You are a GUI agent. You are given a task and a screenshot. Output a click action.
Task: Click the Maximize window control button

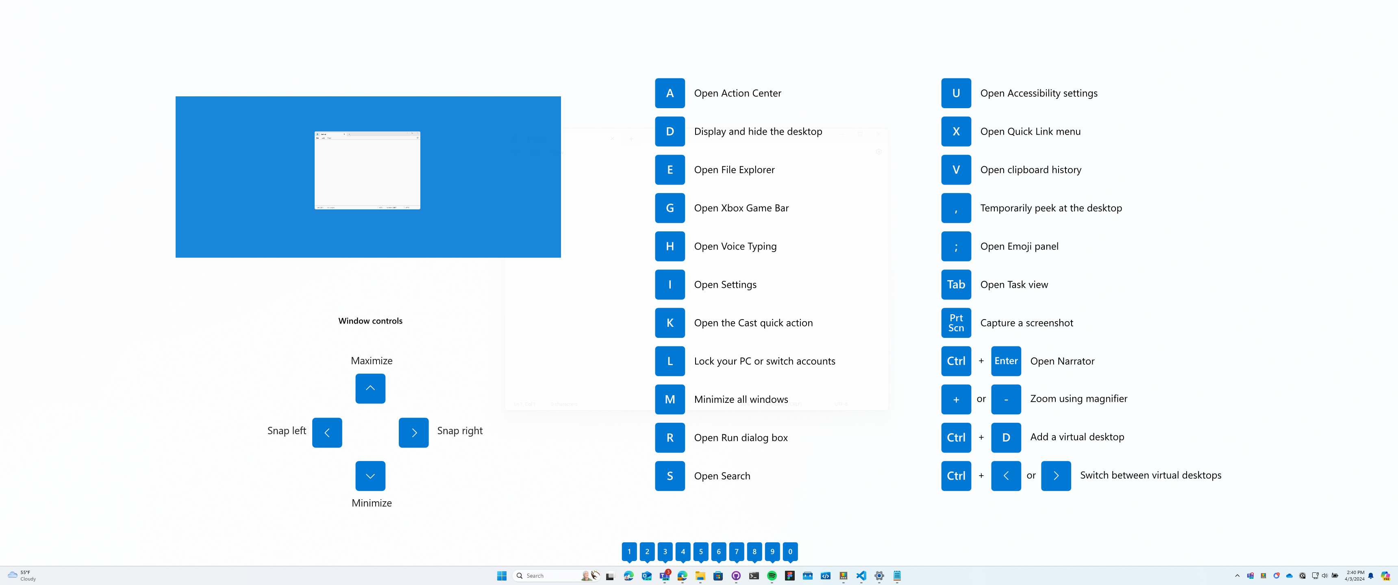[x=370, y=388]
